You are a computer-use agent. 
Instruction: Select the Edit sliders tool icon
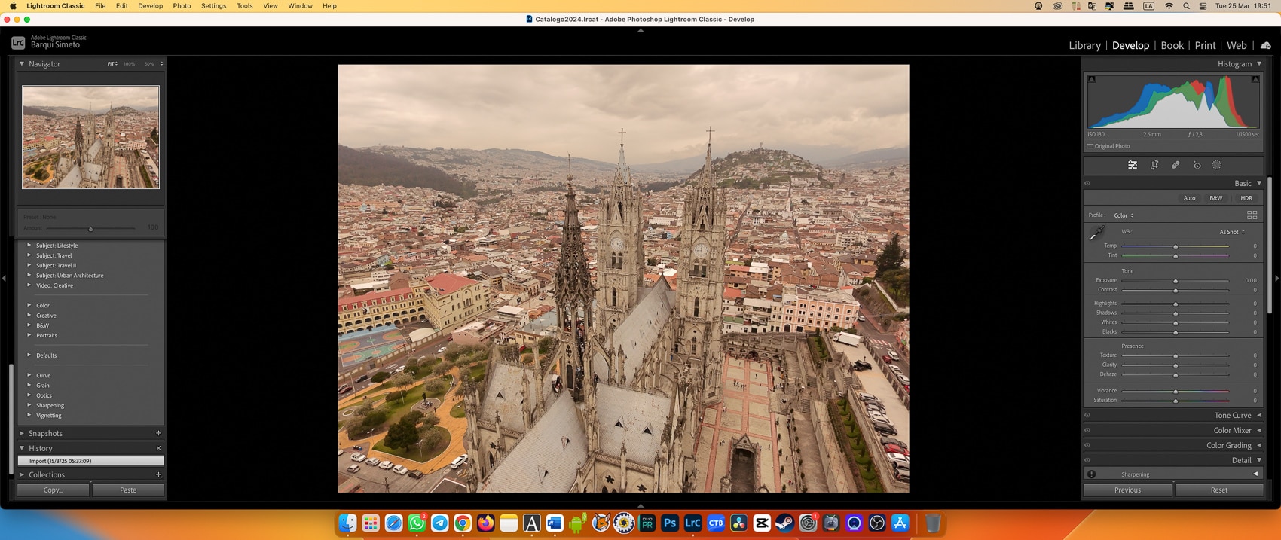1133,165
